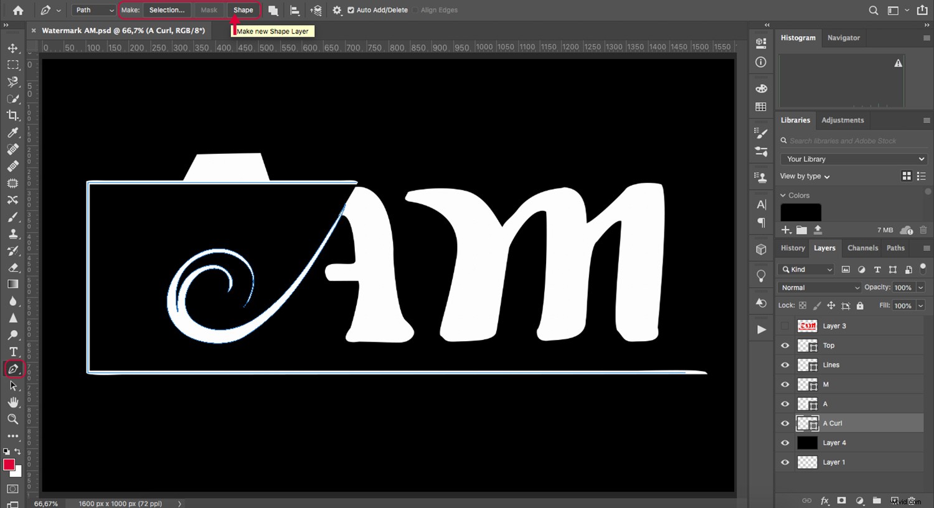
Task: Toggle visibility of the Lines layer
Action: coord(785,365)
